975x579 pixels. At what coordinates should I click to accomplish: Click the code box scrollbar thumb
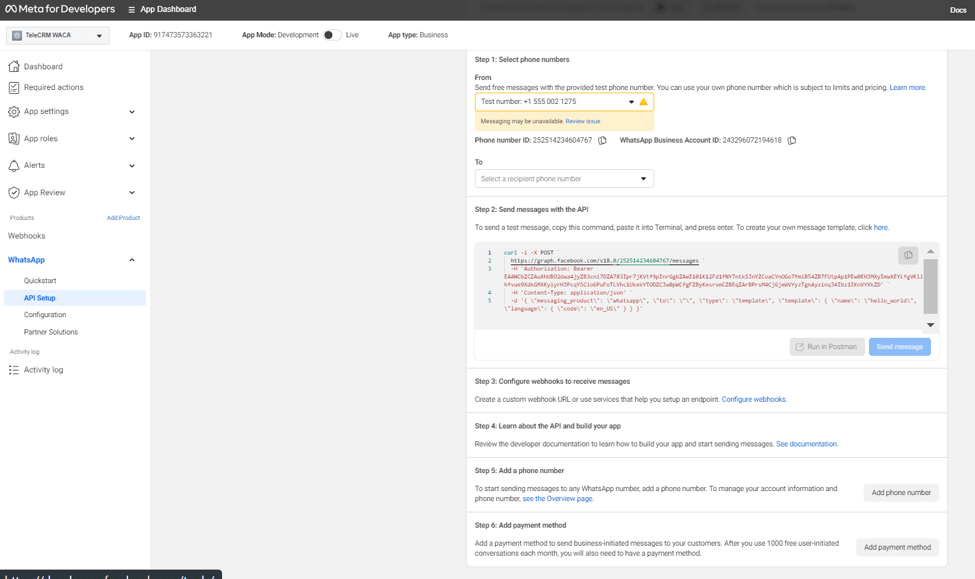tap(930, 287)
